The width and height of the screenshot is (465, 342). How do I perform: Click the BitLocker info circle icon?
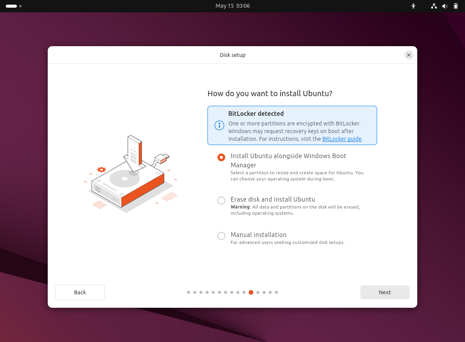click(219, 125)
